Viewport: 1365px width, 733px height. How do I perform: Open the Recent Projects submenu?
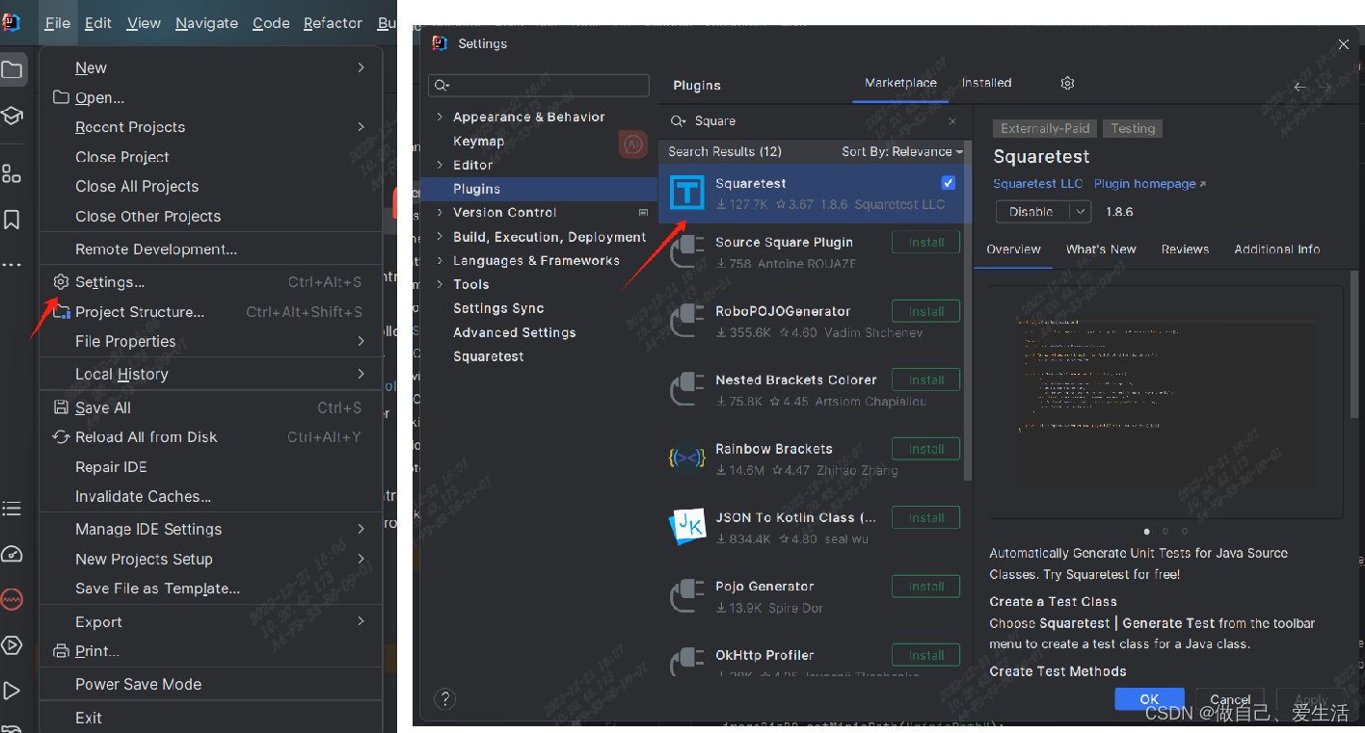(210, 127)
